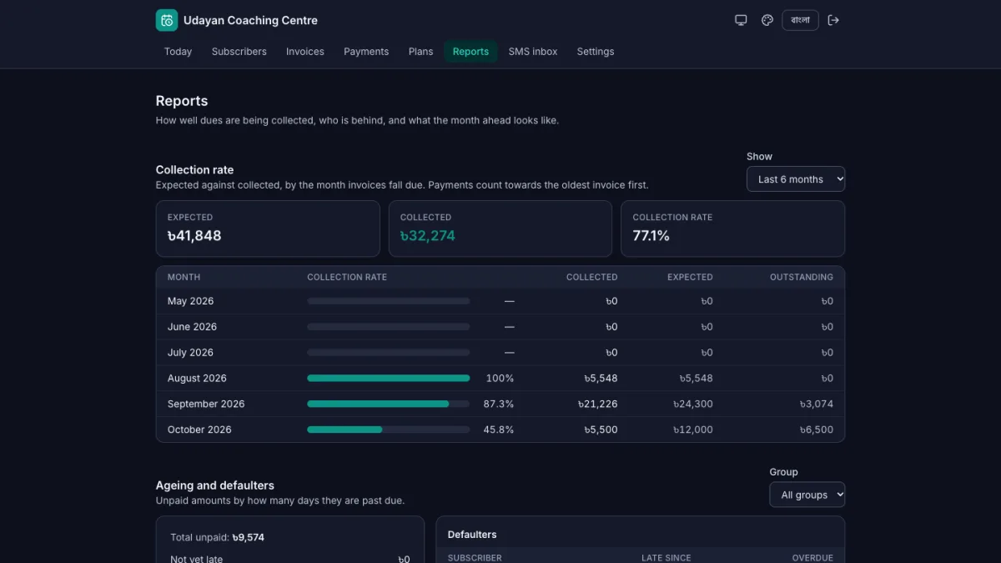Select the Reports tab
1001x563 pixels.
[470, 52]
